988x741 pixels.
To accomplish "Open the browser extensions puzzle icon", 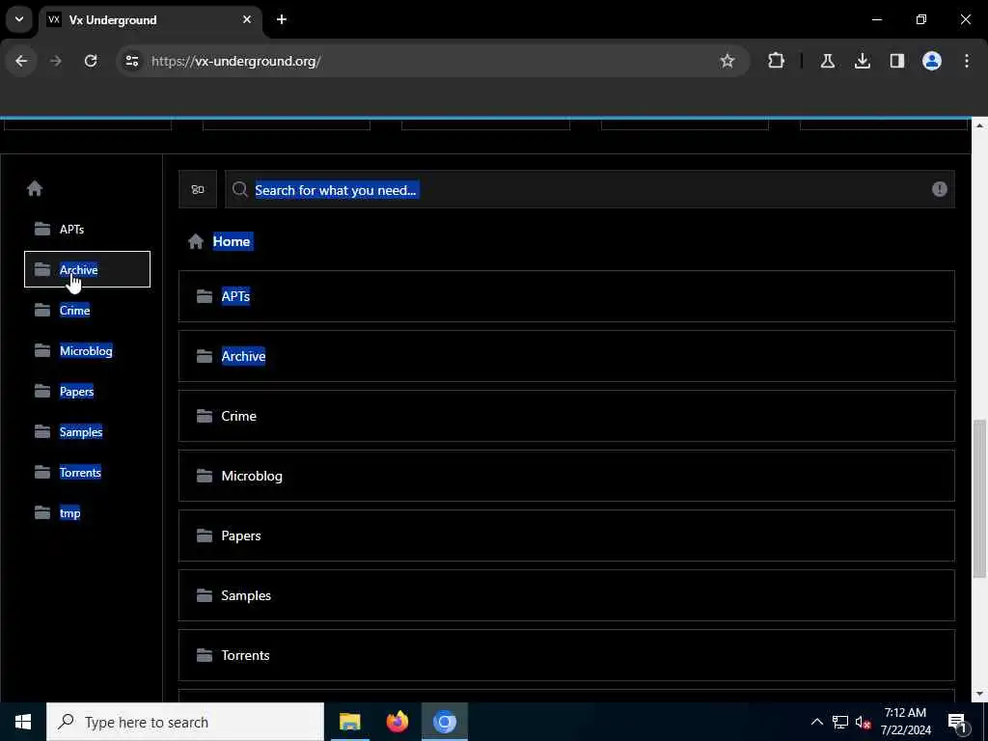I will 777,61.
